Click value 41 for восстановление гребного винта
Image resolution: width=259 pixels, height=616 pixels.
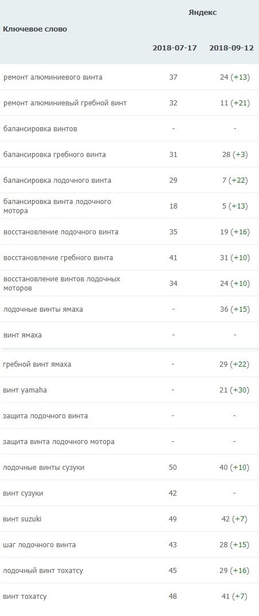tap(173, 258)
